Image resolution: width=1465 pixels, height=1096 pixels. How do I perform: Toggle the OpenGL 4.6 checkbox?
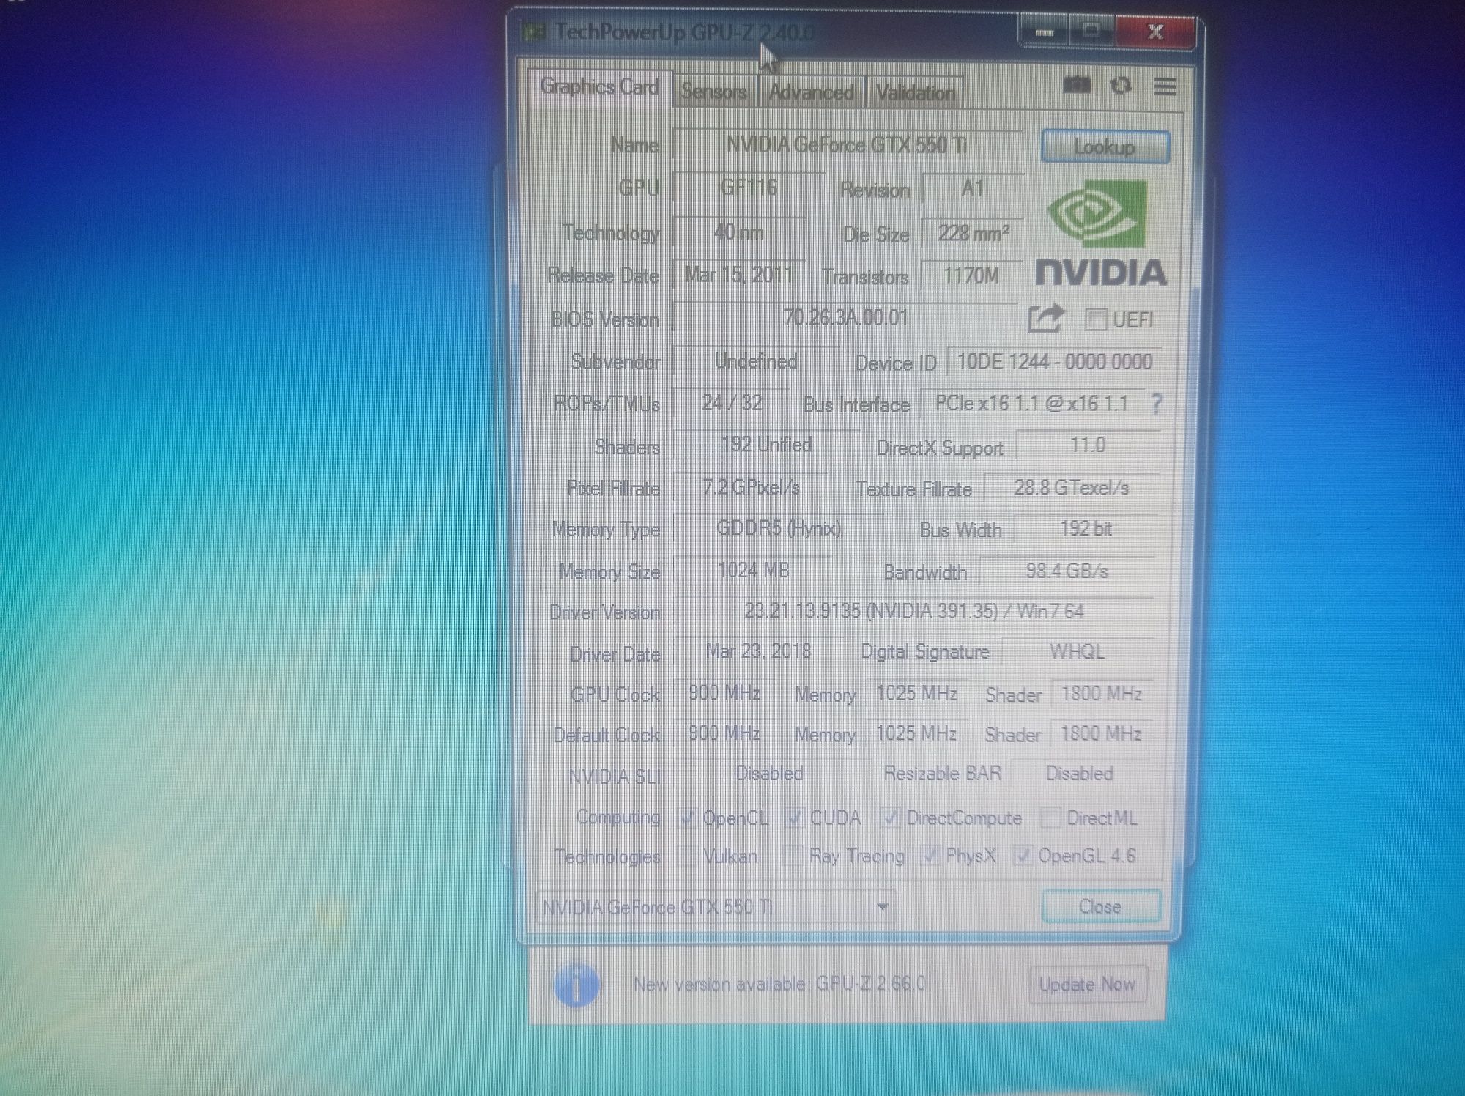(x=1023, y=856)
